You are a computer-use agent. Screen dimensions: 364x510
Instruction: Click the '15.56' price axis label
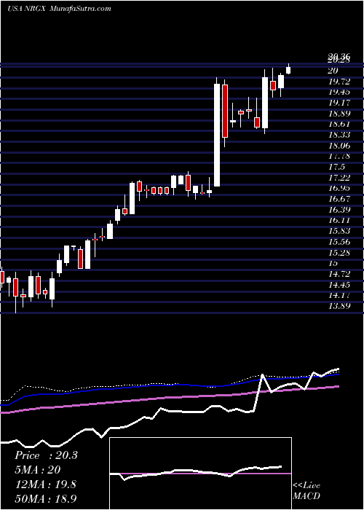pos(339,242)
